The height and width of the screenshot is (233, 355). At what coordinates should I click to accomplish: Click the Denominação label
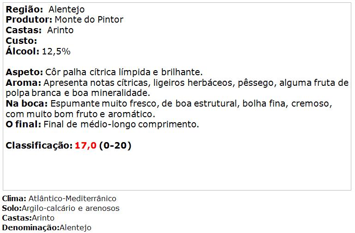click(x=30, y=227)
